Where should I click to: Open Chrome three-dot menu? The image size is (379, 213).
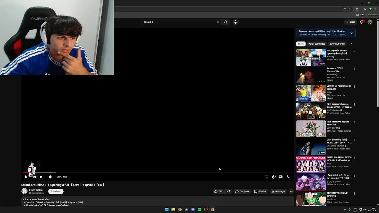tap(375, 9)
